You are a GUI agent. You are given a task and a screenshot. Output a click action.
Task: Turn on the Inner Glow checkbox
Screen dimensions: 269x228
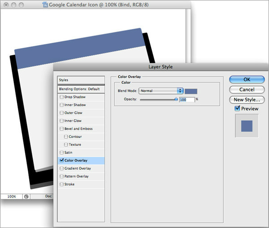click(x=61, y=121)
